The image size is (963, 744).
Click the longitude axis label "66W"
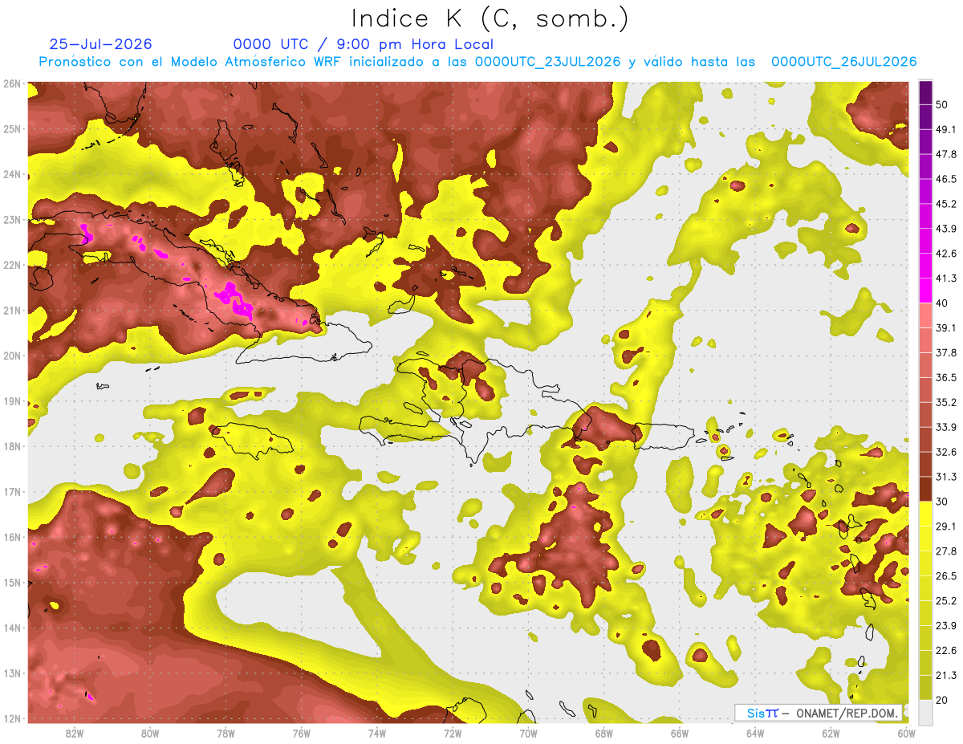(680, 733)
